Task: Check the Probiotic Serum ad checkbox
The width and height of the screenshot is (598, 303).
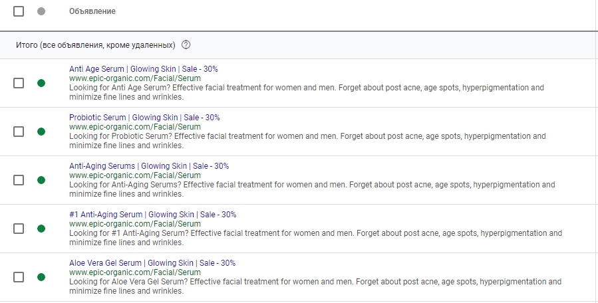Action: click(x=19, y=132)
